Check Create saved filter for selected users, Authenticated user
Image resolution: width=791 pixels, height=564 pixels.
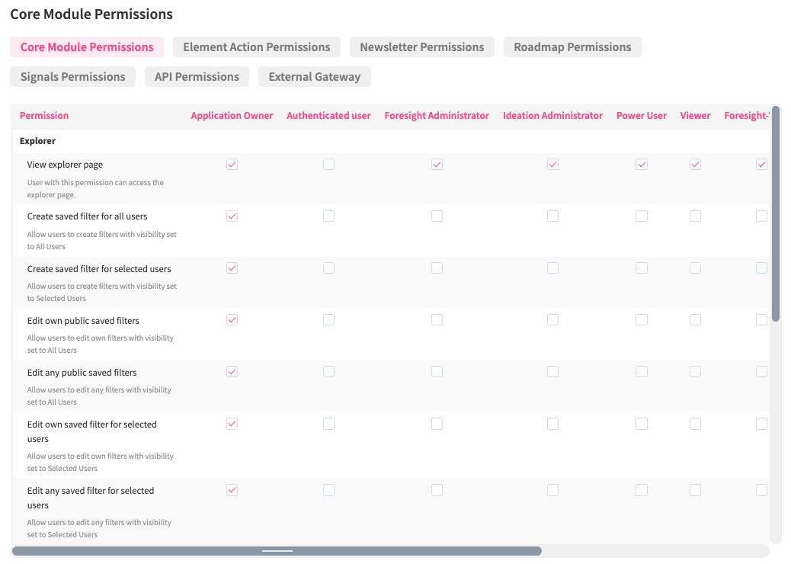coord(329,268)
